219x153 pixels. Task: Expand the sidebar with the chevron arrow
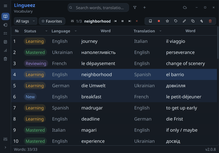click(5, 147)
